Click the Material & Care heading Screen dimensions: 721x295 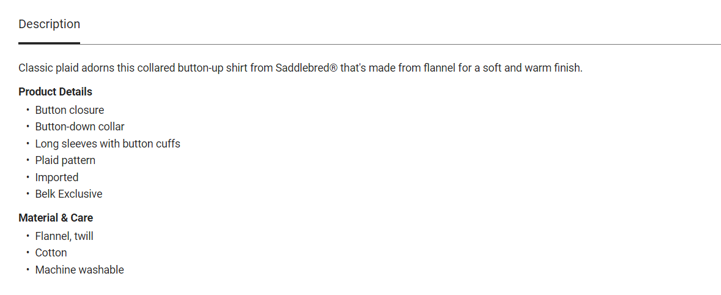[56, 218]
